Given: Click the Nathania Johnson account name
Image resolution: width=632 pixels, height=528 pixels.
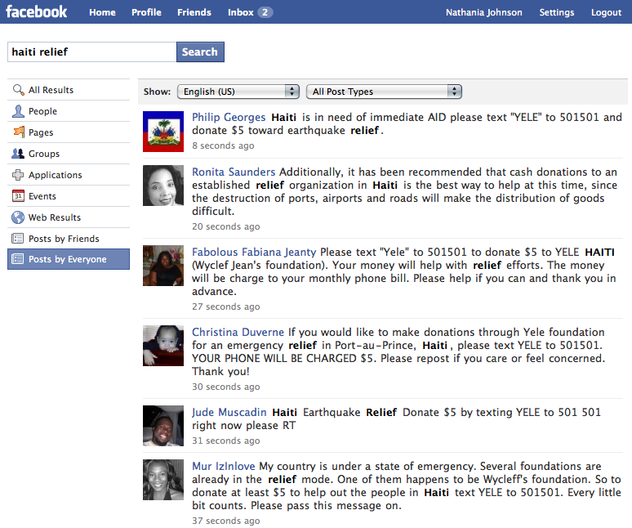Looking at the screenshot, I should [x=483, y=12].
